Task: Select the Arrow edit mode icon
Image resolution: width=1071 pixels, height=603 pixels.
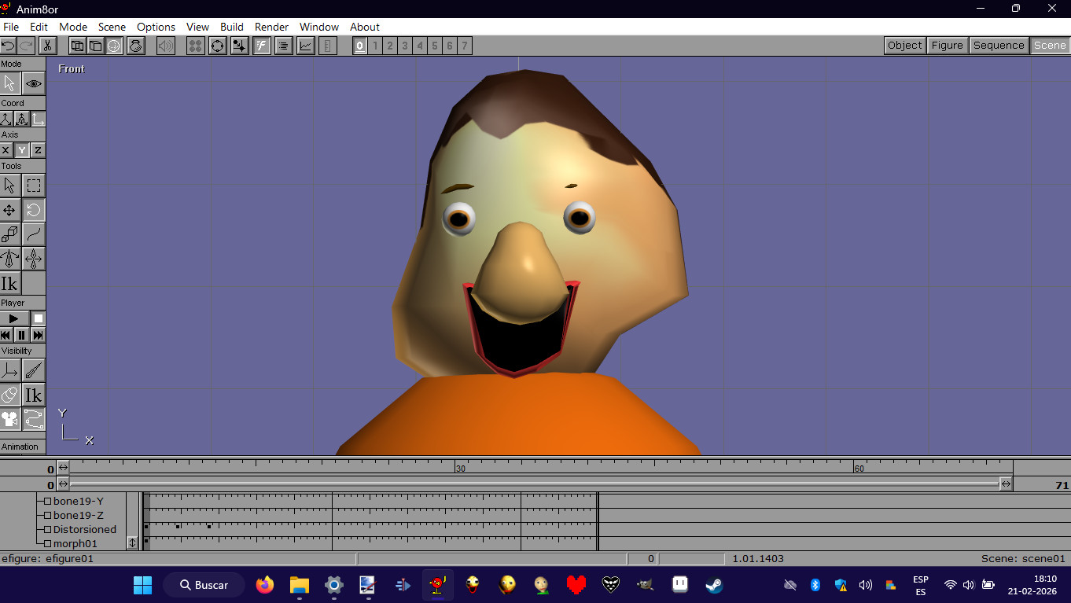Action: click(x=10, y=83)
